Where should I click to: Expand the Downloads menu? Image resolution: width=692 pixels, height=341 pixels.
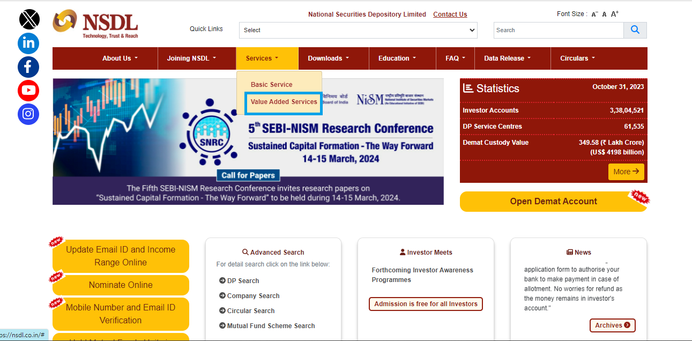click(329, 58)
